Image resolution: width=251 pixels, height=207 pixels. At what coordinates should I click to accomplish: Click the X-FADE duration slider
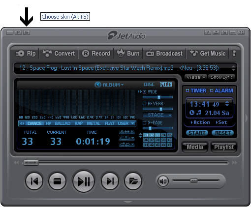157,128
